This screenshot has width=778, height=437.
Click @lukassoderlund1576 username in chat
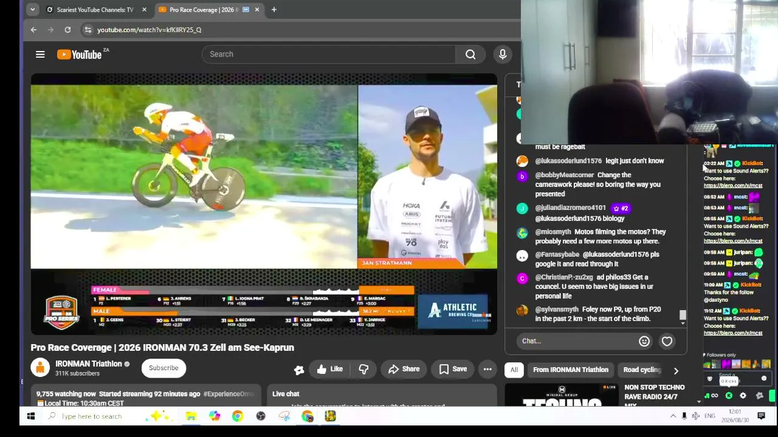pyautogui.click(x=568, y=161)
